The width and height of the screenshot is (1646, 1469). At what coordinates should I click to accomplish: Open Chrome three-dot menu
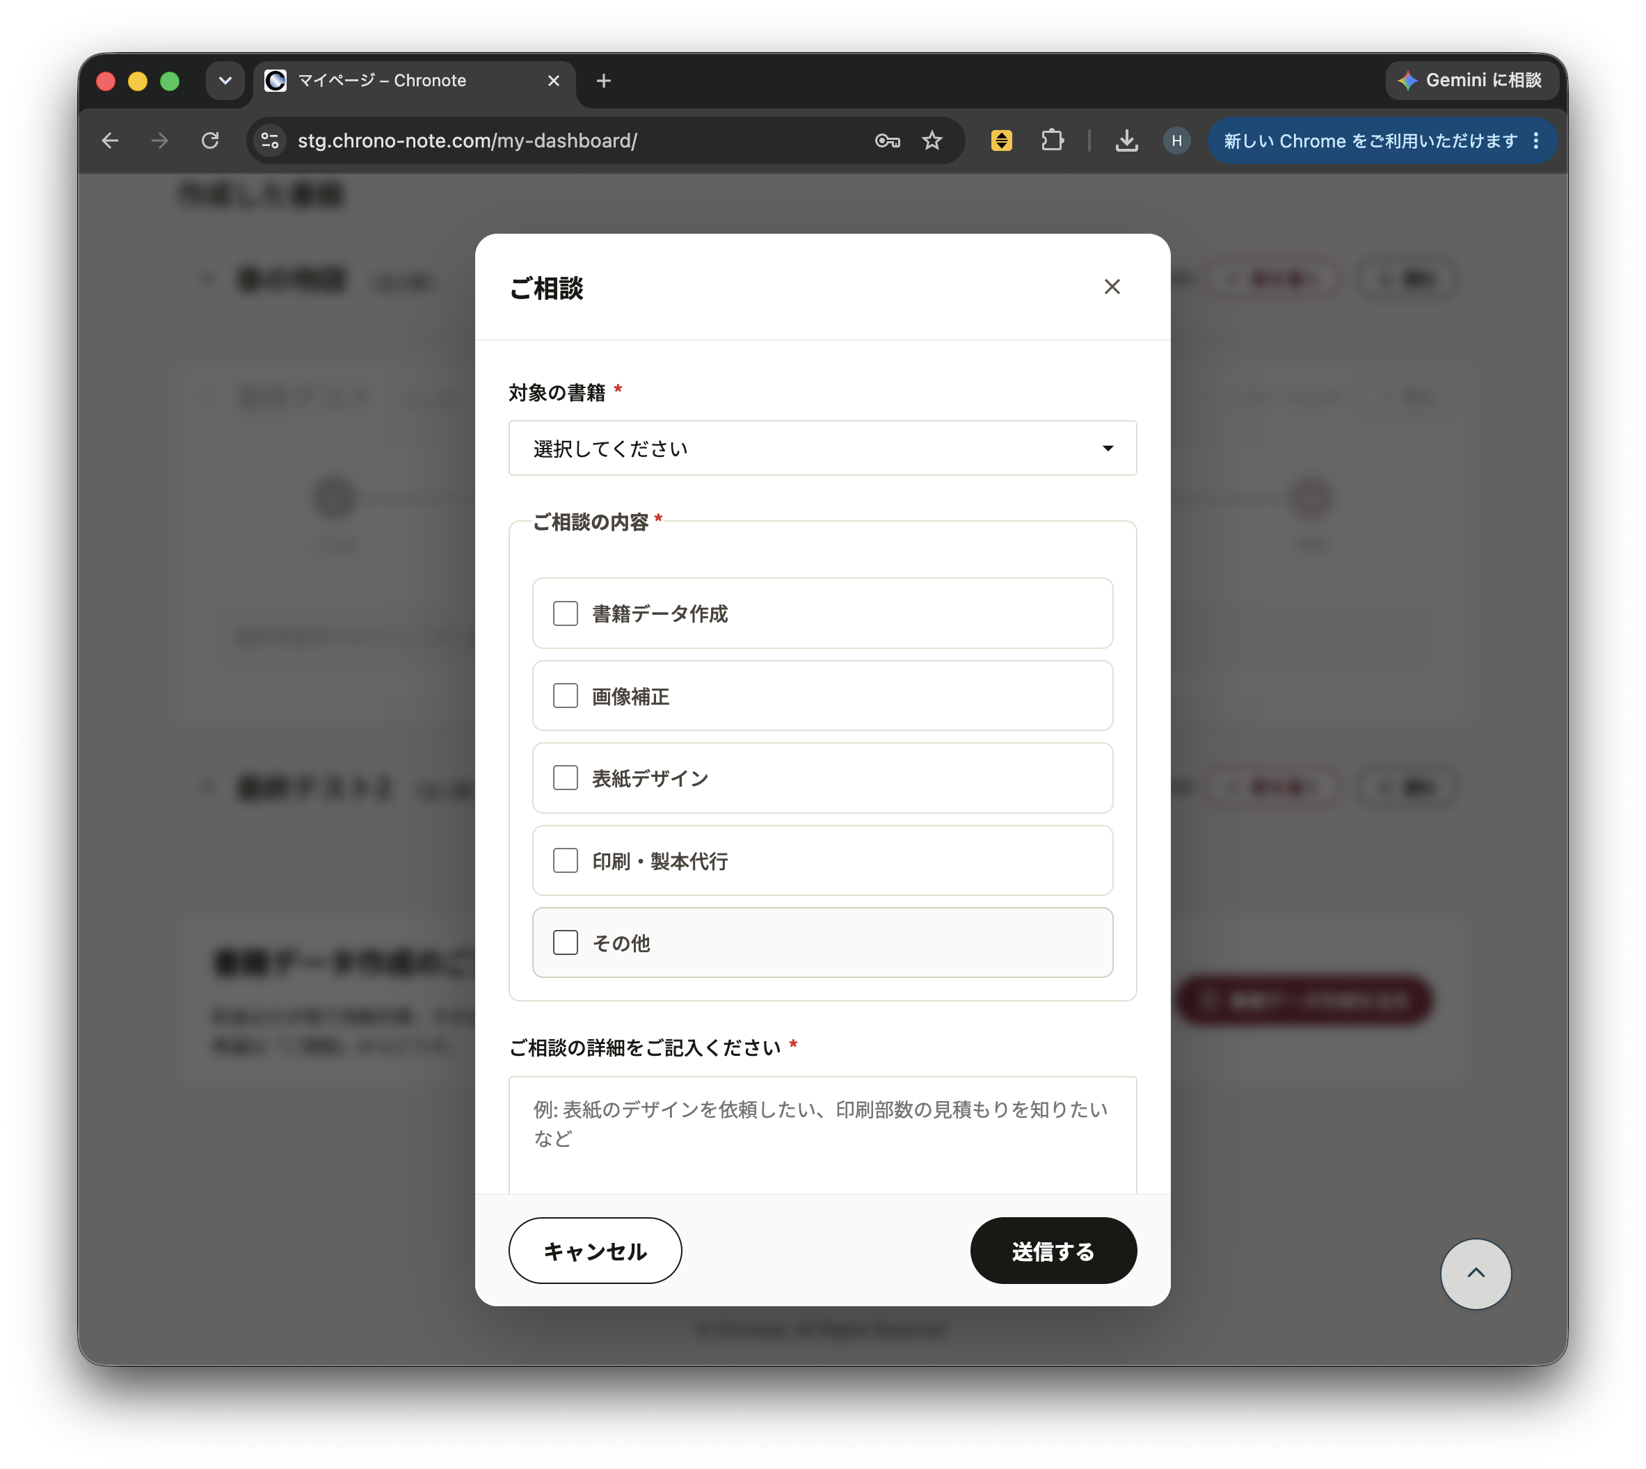[1535, 141]
